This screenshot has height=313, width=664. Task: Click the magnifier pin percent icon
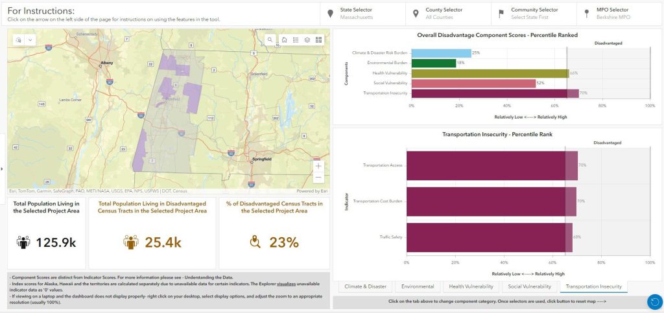coord(255,242)
